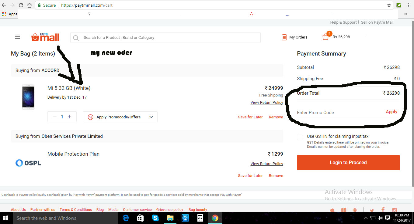414x224 pixels.
Task: Click the green extension icon in Chrome
Action: tap(399, 5)
